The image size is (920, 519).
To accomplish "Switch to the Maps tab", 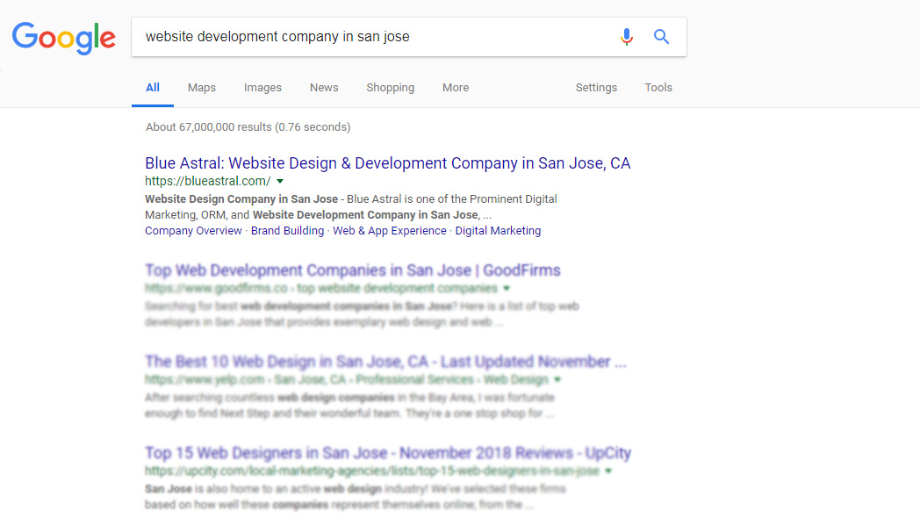I will 202,88.
